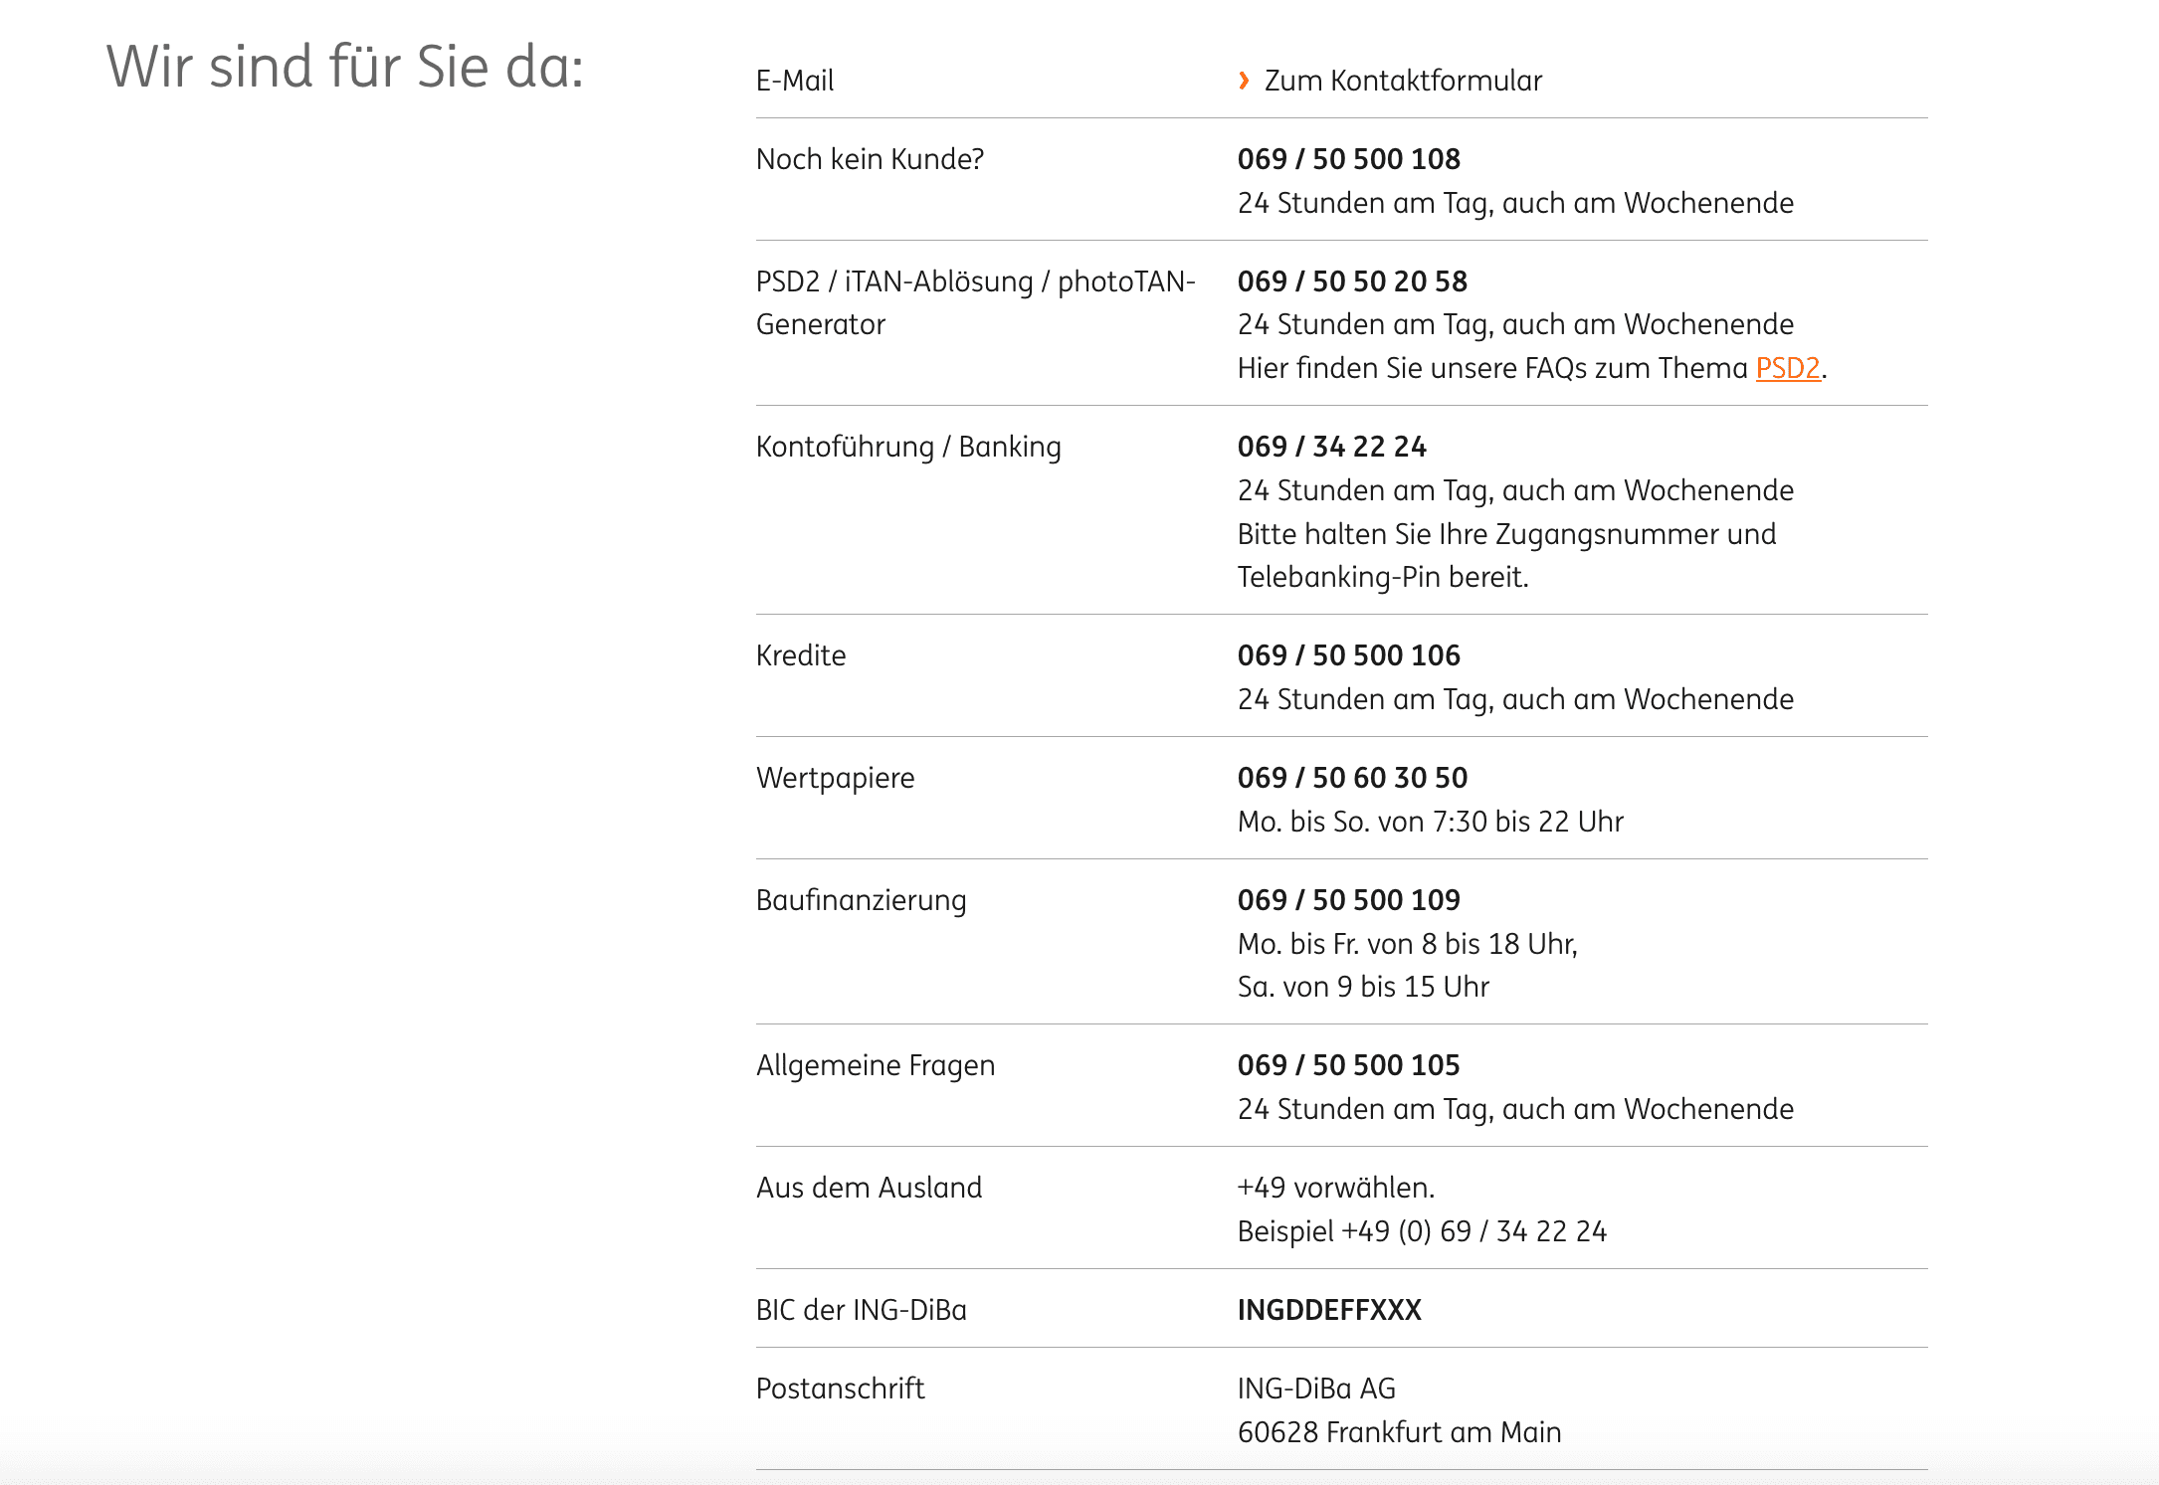Click the Postanschrift label
Image resolution: width=2159 pixels, height=1485 pixels.
840,1389
